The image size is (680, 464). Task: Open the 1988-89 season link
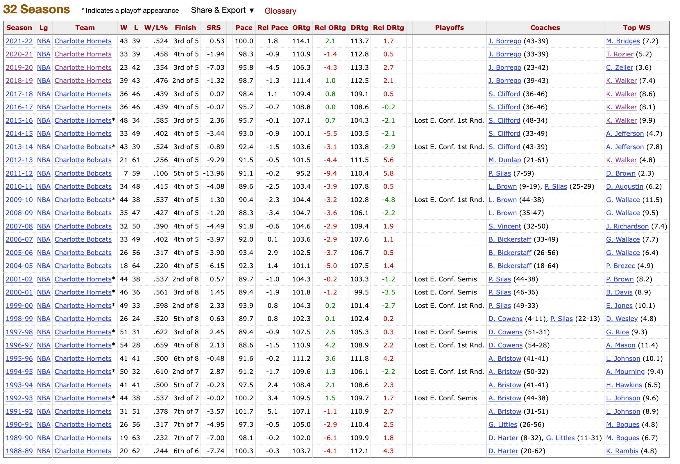pyautogui.click(x=19, y=451)
